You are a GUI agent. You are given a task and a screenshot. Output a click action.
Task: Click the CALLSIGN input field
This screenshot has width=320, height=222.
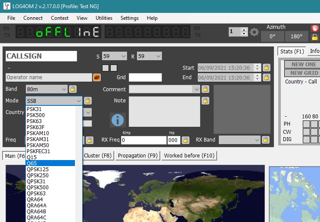coord(41,56)
